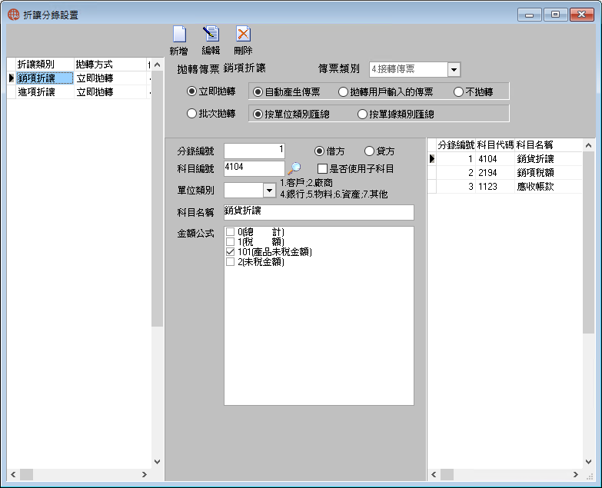Click right grid scroll-down arrow

[588, 462]
